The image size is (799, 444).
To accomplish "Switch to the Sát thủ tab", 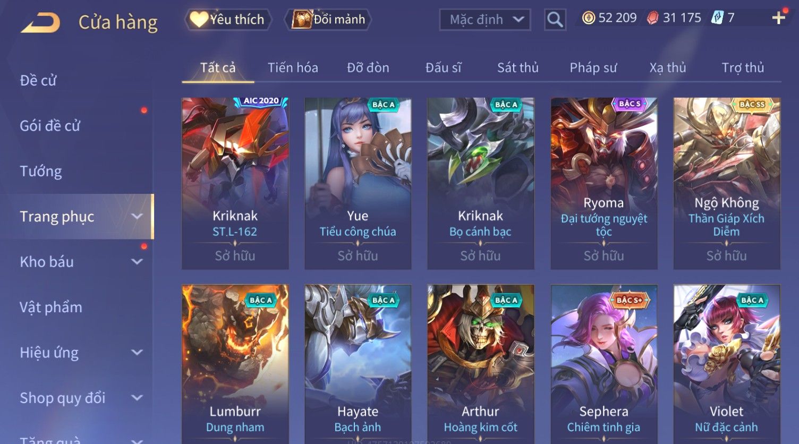I will [x=518, y=67].
